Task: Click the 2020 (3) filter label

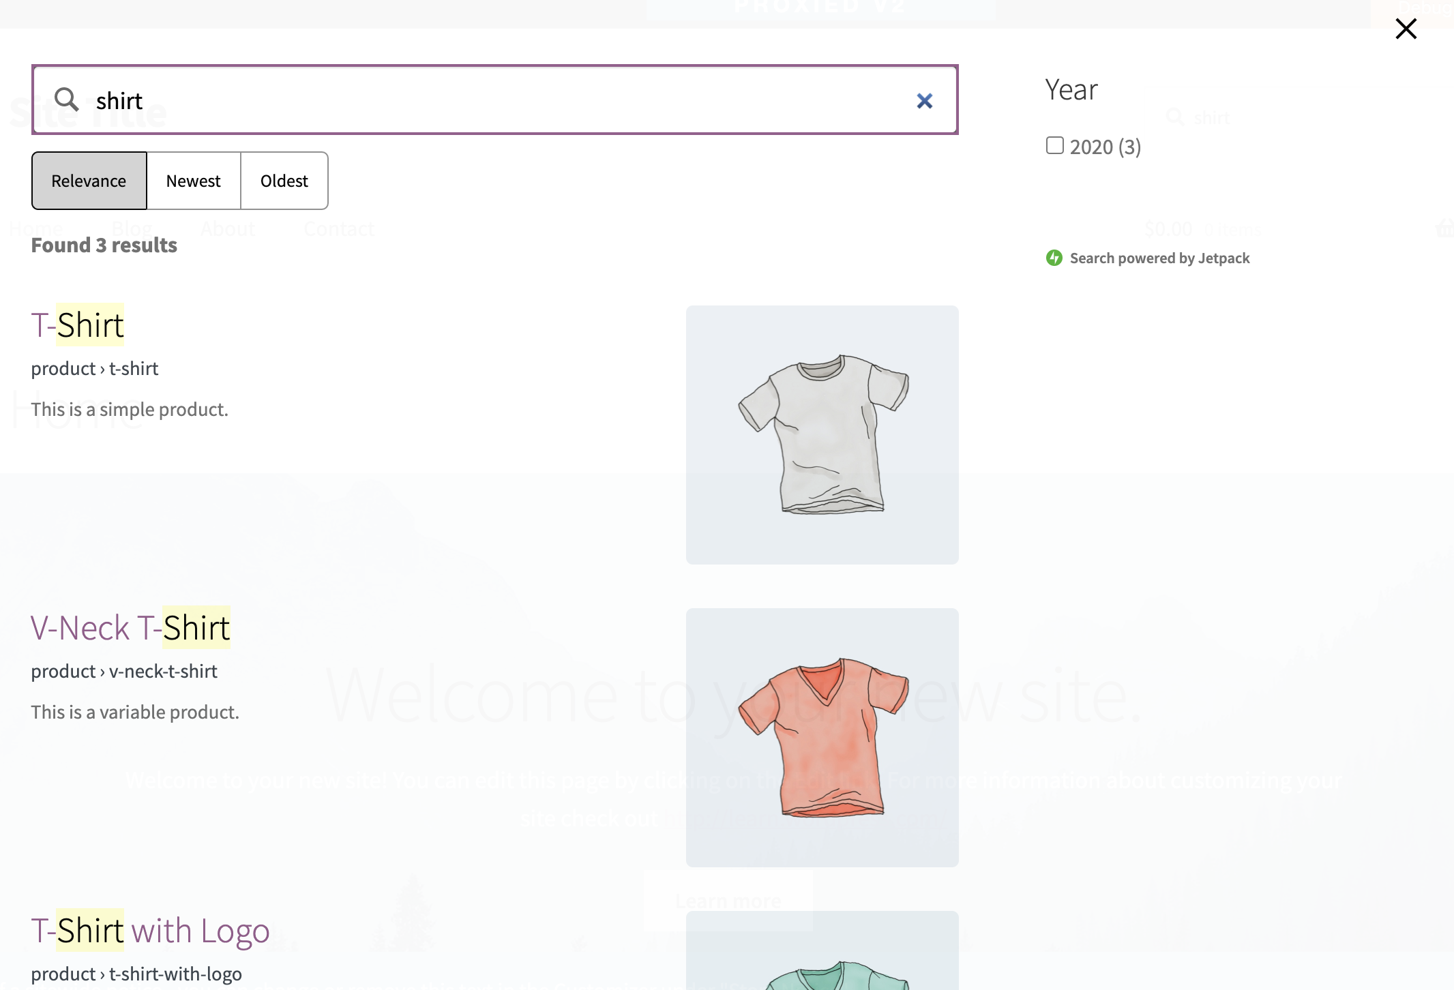Action: click(x=1105, y=147)
